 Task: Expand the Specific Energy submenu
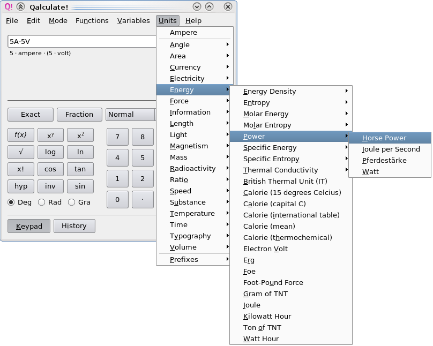click(291, 148)
